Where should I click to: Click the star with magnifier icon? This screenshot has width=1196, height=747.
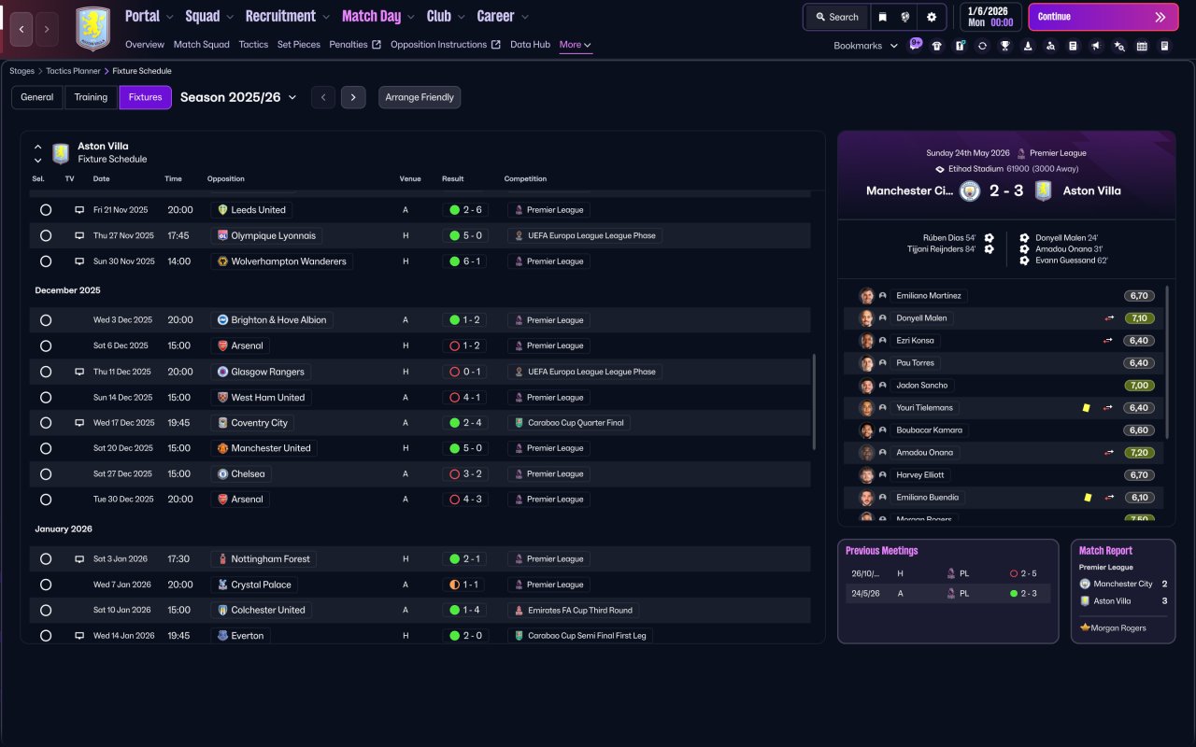coord(1119,46)
